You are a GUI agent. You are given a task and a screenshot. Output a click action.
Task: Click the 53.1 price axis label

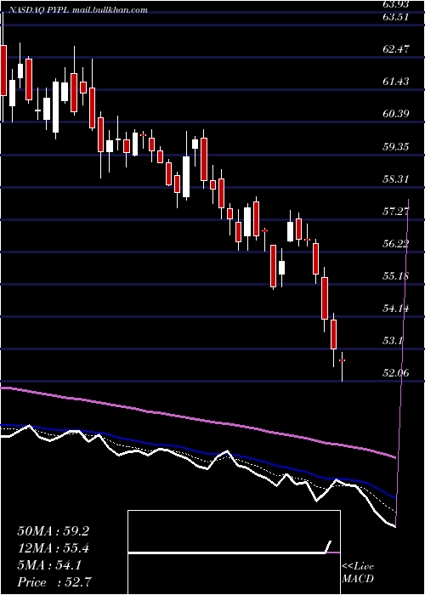point(393,340)
